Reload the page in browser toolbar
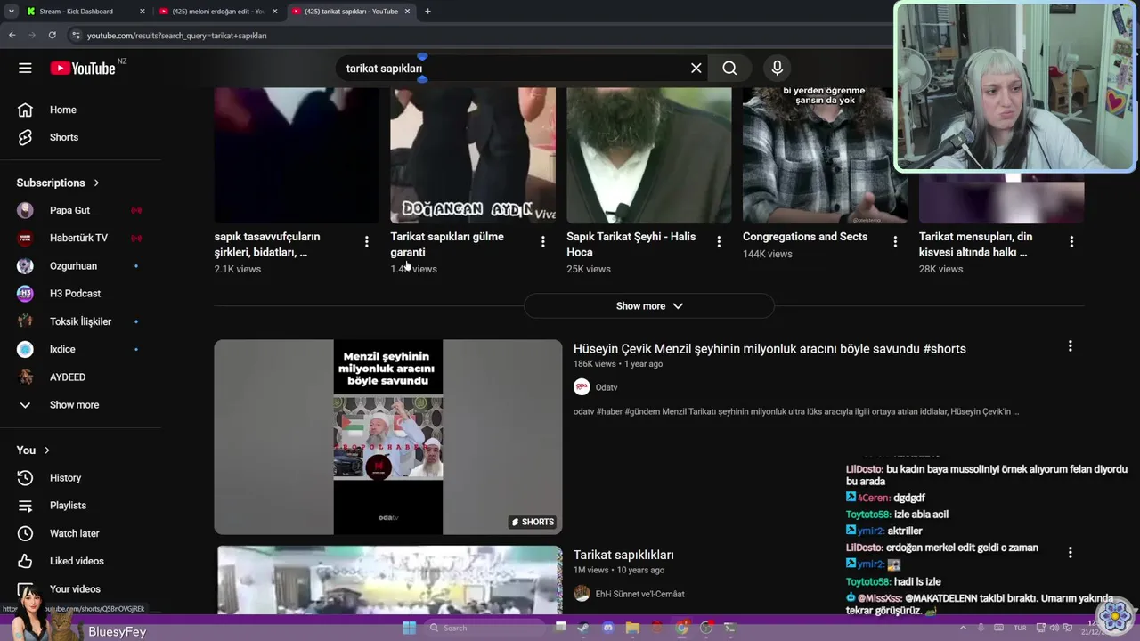This screenshot has height=641, width=1140. 52,35
